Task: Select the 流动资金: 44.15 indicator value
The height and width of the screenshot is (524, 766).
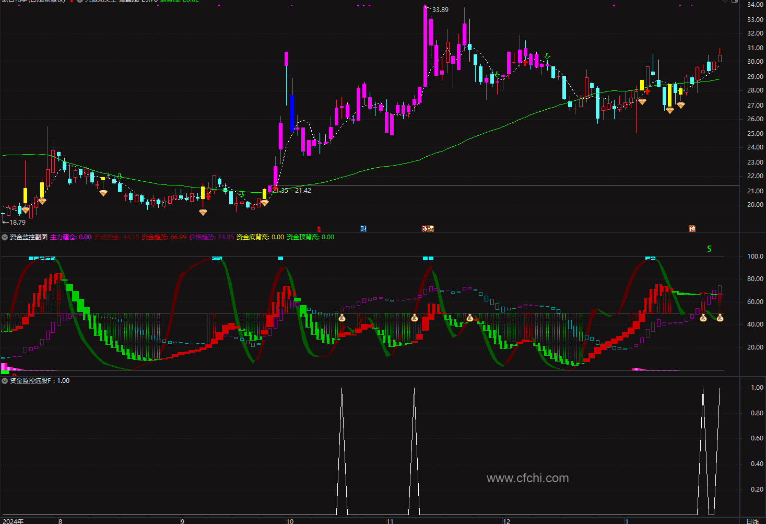Action: click(116, 237)
